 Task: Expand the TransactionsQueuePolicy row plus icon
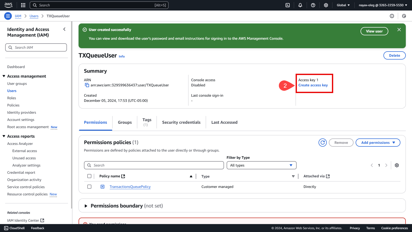coord(102,187)
